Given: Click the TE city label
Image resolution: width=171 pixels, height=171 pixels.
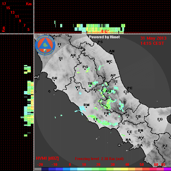Looking at the screenshot, I should (x=116, y=82).
